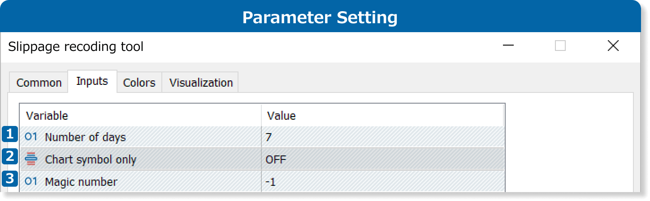Viewport: 650px width, 201px height.
Task: Minimize the Slippage recoding tool window
Action: point(508,46)
